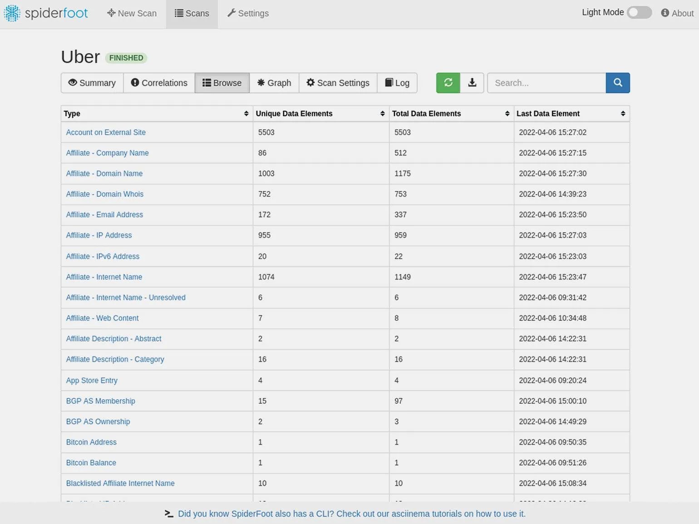This screenshot has height=524, width=699.
Task: Focus the Search input field
Action: (x=546, y=83)
